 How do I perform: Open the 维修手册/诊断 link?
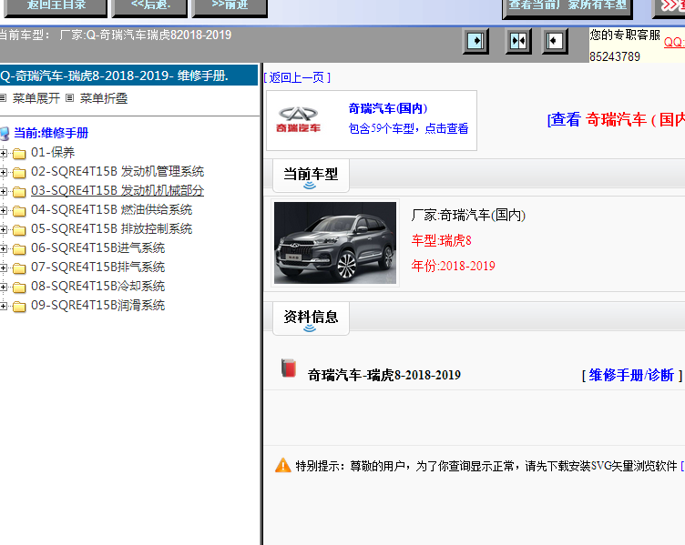coord(631,375)
